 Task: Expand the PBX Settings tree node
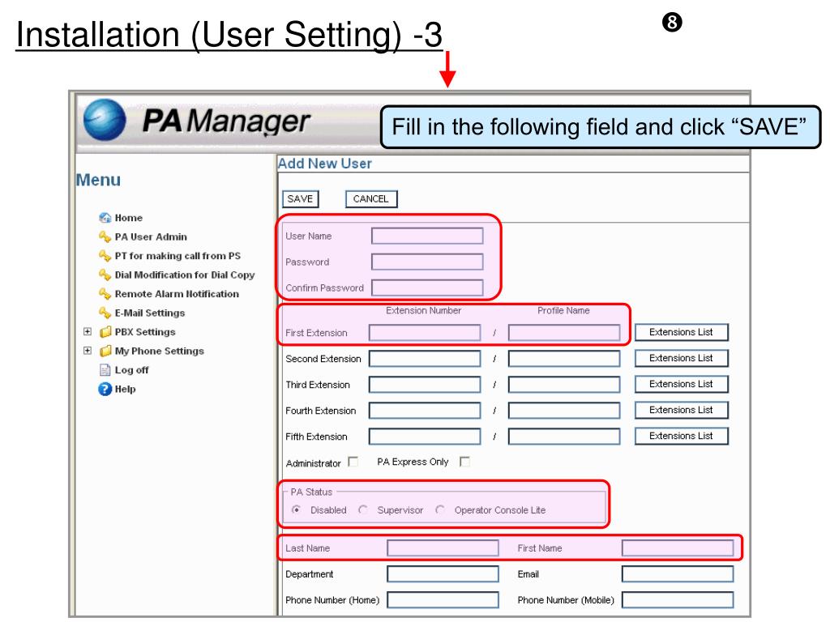point(88,331)
